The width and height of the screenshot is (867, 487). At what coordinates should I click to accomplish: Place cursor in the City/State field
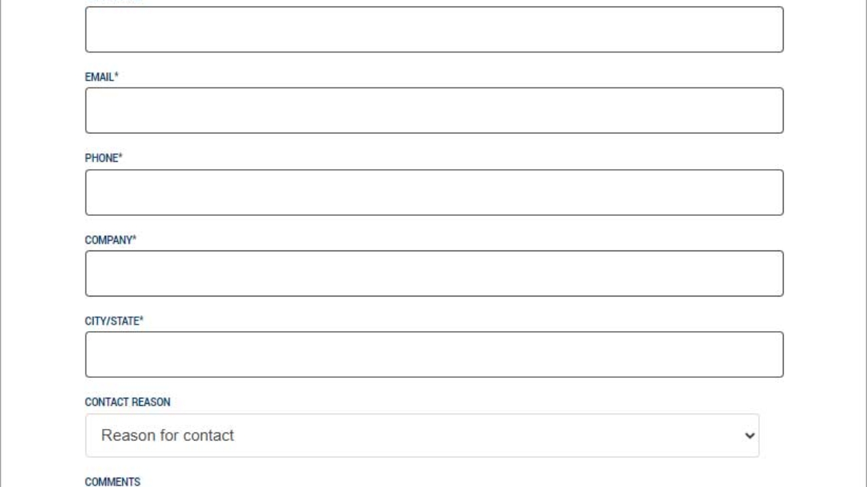[x=434, y=354]
